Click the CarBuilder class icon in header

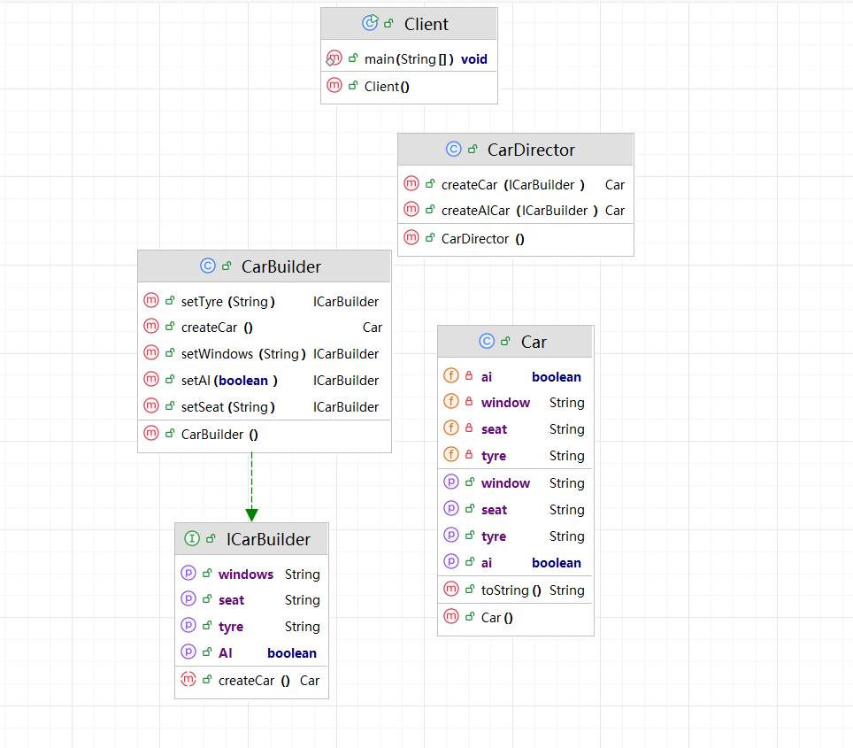pos(207,266)
